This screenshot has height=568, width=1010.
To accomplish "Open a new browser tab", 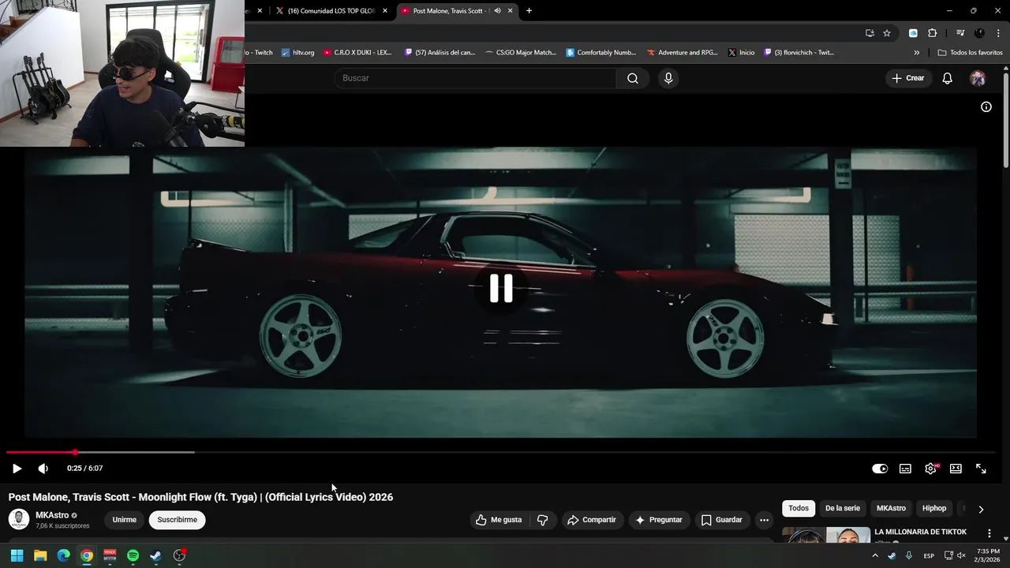I will 529,11.
